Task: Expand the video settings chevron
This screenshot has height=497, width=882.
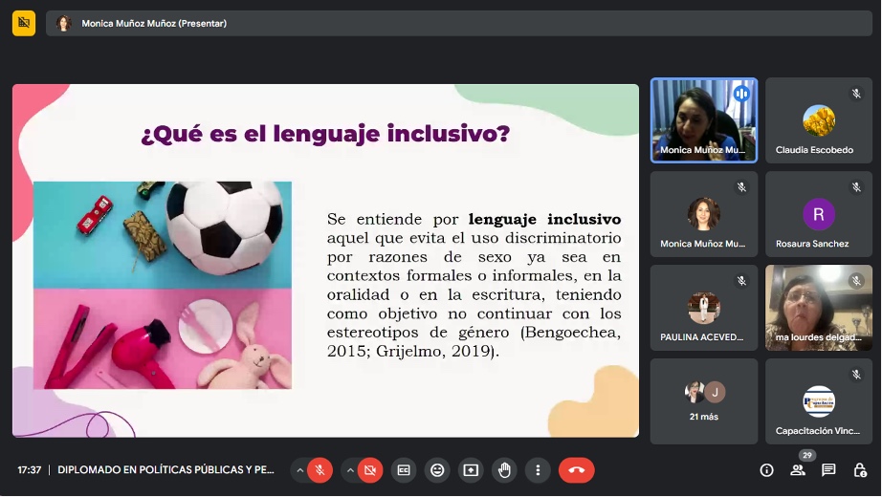Action: [350, 470]
